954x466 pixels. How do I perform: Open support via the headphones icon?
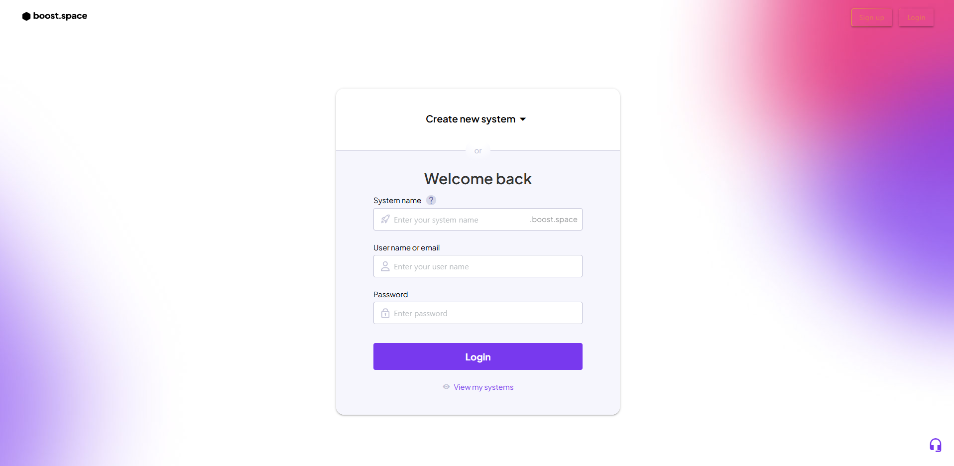coord(935,445)
